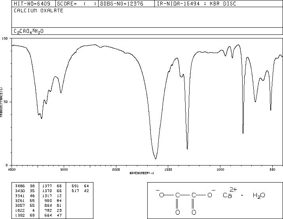Click the 4000 wavenumber axis label
The height and width of the screenshot is (219, 283).
[x=12, y=169]
